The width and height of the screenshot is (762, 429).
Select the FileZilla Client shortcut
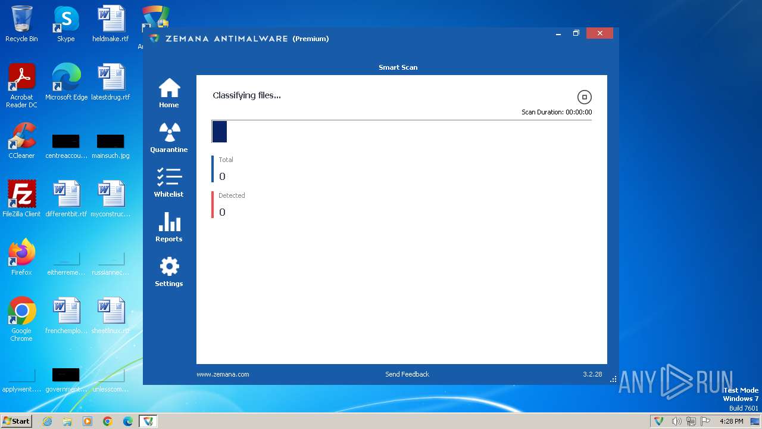(x=21, y=199)
